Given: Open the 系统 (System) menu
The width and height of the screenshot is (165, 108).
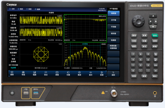Looking at the screenshot, I should (x=29, y=9).
